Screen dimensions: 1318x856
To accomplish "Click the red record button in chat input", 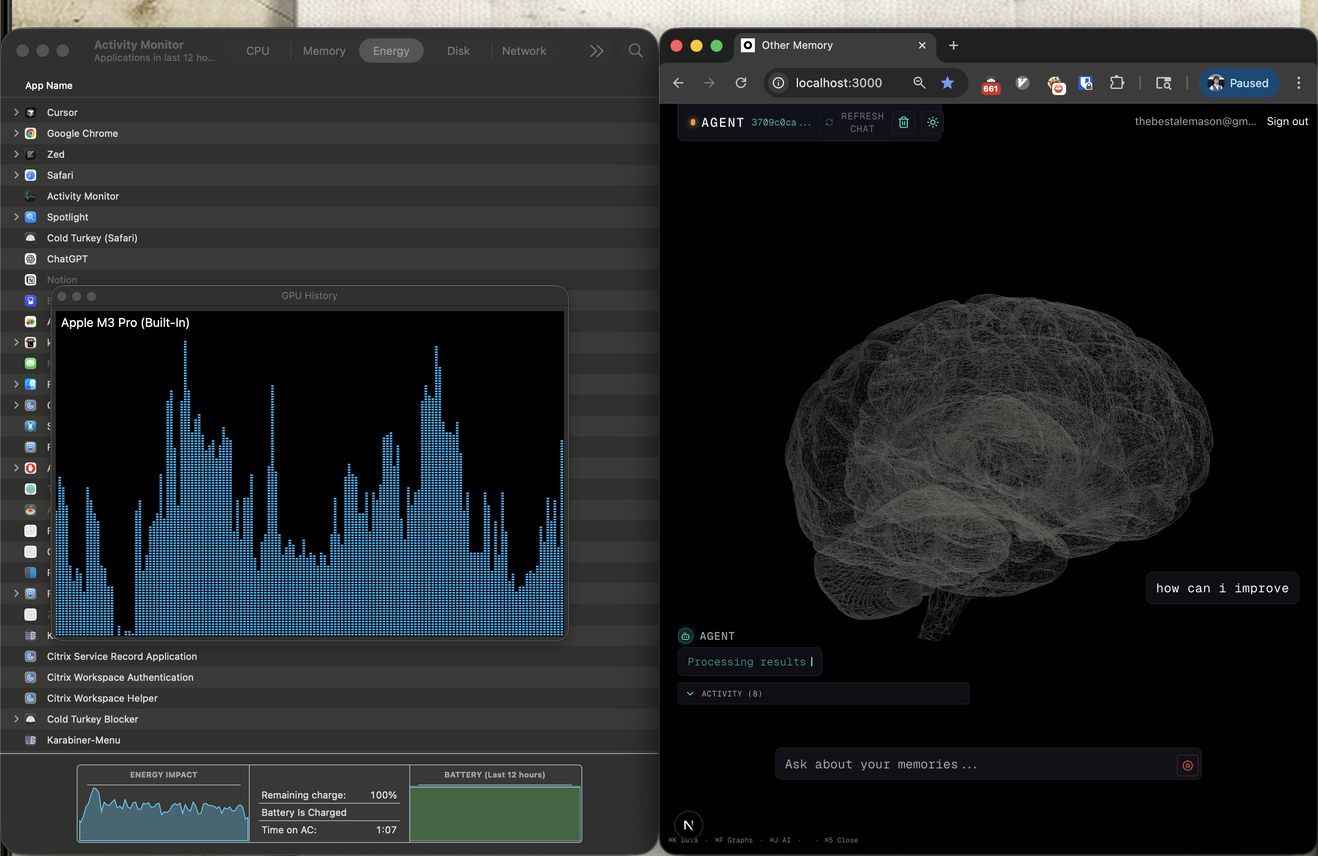I will click(x=1187, y=765).
